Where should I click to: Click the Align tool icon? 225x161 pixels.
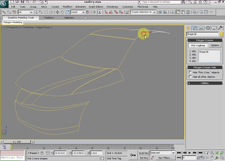click(165, 12)
